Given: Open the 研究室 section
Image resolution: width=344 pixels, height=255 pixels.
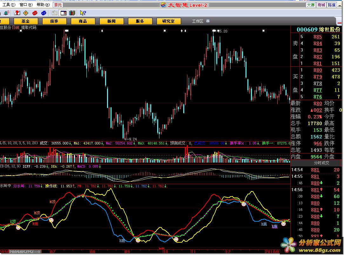Looking at the screenshot, I should [x=168, y=21].
